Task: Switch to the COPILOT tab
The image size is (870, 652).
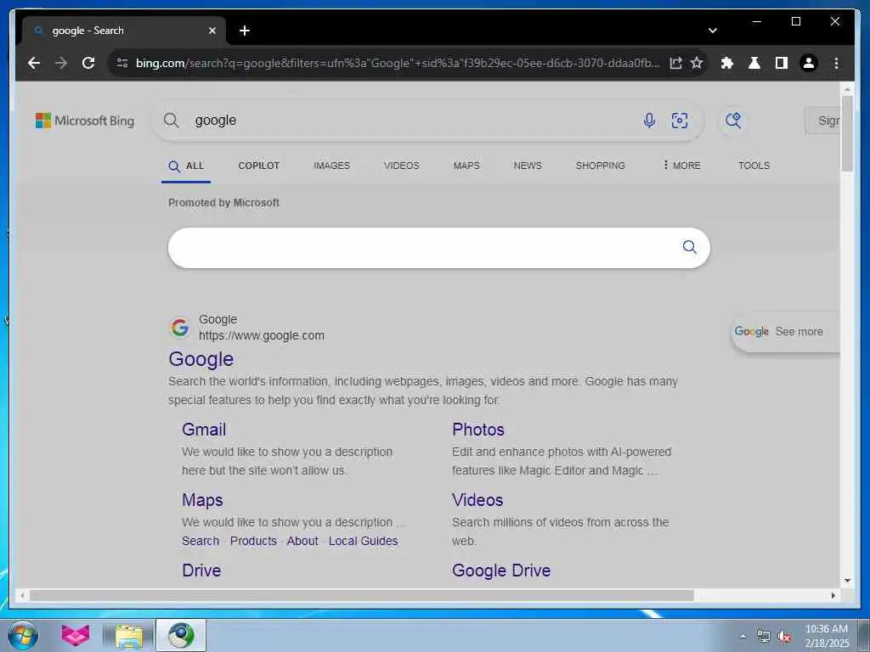Action: 258,166
